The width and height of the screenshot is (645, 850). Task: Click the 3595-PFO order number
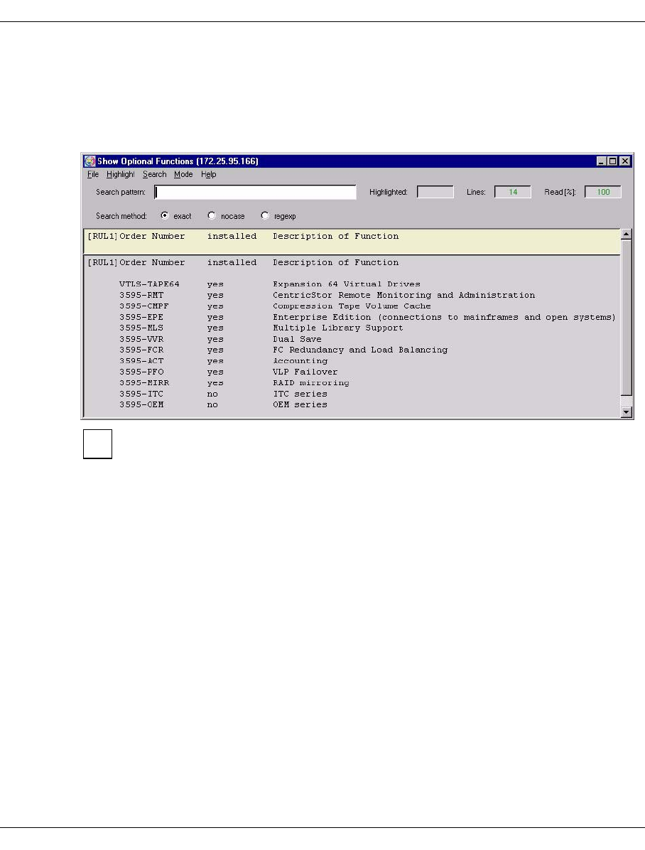point(141,372)
